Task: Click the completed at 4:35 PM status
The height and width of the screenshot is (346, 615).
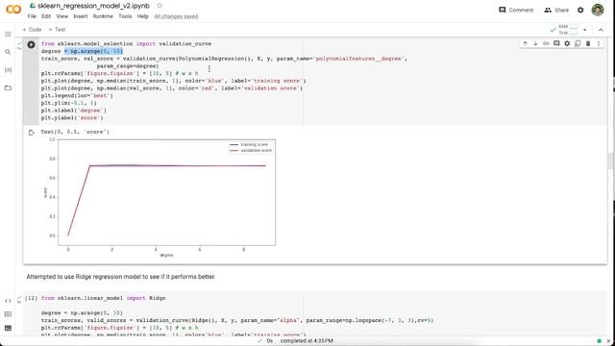Action: click(x=307, y=341)
